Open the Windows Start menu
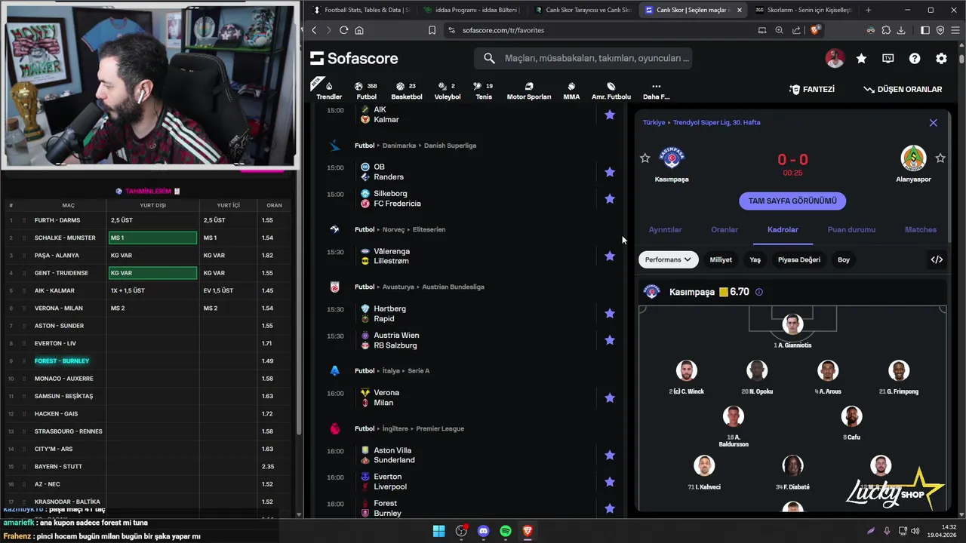Screen dimensions: 966x543 (438, 531)
